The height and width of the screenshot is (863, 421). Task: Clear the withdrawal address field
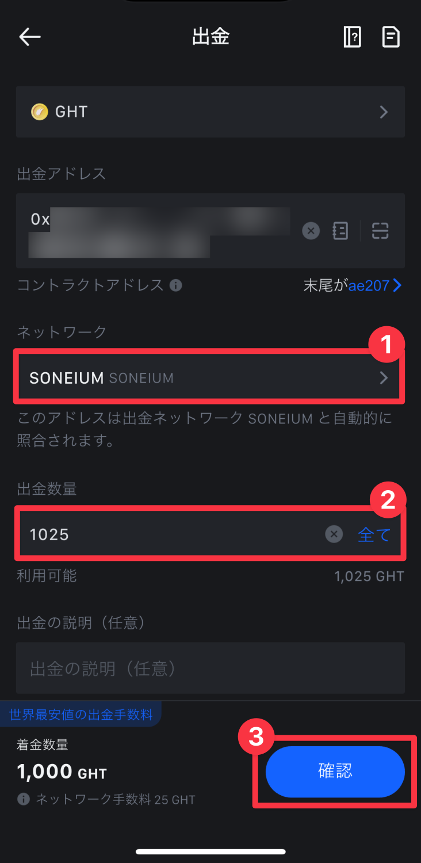pyautogui.click(x=311, y=231)
